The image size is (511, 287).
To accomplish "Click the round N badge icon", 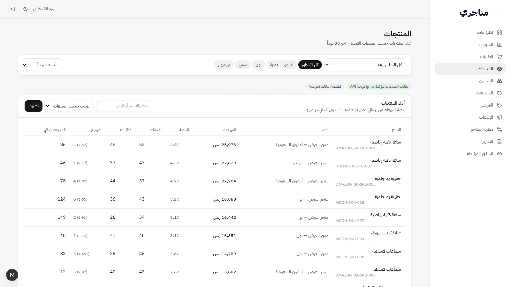I will coord(12,275).
